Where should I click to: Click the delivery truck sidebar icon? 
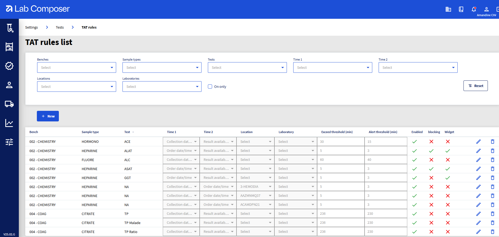pyautogui.click(x=9, y=104)
